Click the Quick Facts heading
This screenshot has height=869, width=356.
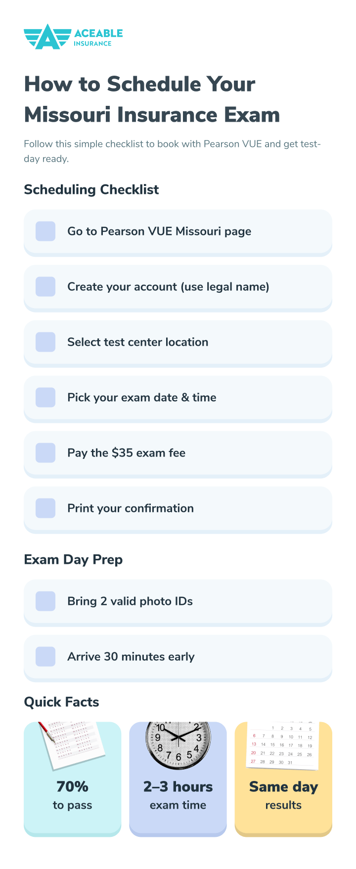(x=61, y=702)
